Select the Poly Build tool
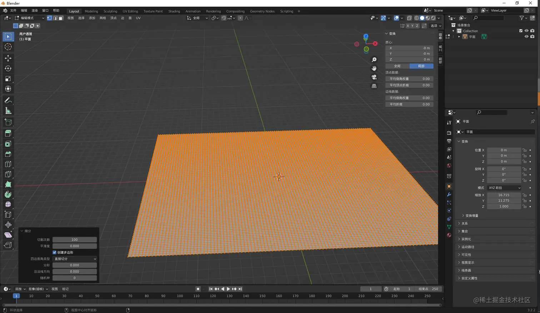Image resolution: width=540 pixels, height=313 pixels. pyautogui.click(x=8, y=184)
